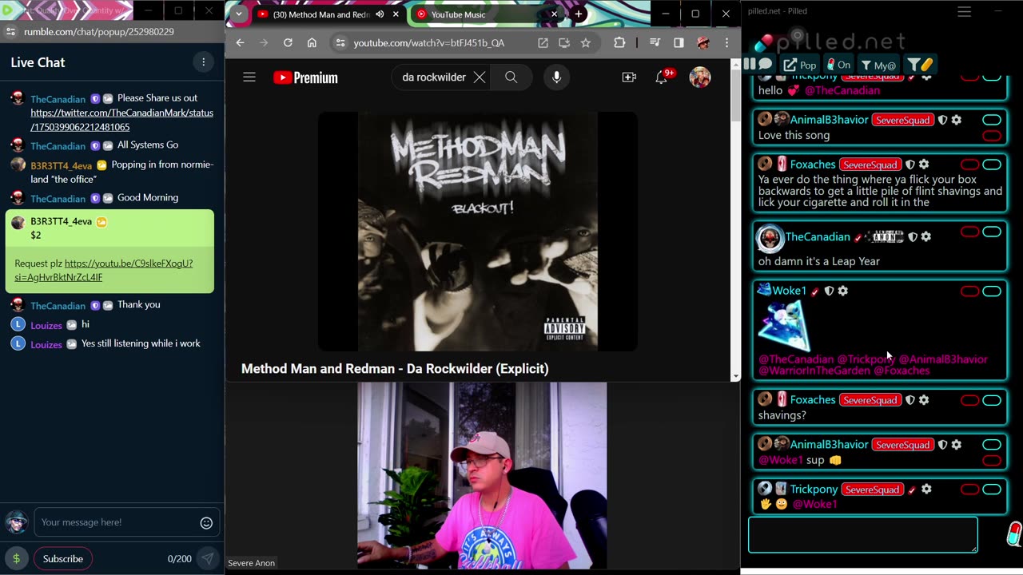Image resolution: width=1023 pixels, height=575 pixels.
Task: Toggle red pill on Foxaches 'shavings?' message
Action: tap(969, 400)
